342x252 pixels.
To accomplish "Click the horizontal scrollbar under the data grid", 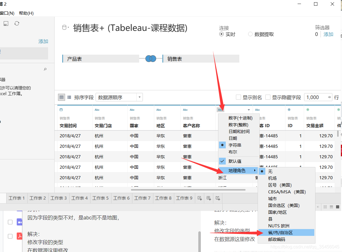I will 188,190.
